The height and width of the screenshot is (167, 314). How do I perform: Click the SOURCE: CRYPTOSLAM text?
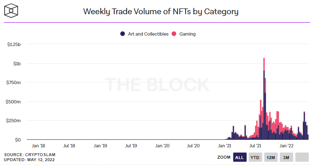coord(30,154)
